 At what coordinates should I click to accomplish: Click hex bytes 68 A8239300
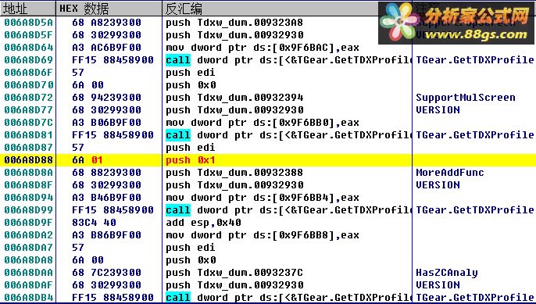pos(106,22)
